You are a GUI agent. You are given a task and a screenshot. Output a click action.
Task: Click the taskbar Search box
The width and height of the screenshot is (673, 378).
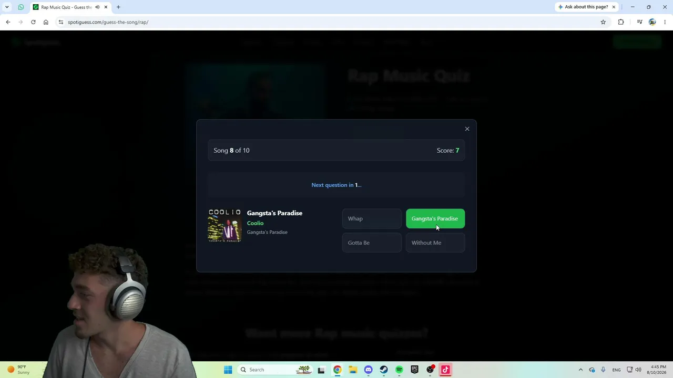[x=275, y=370]
